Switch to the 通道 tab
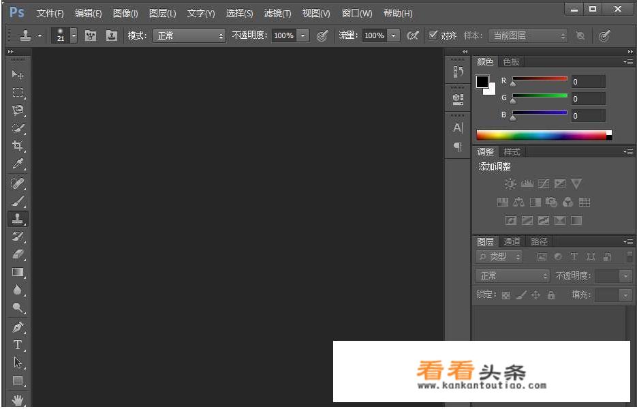The image size is (637, 409). pos(512,242)
